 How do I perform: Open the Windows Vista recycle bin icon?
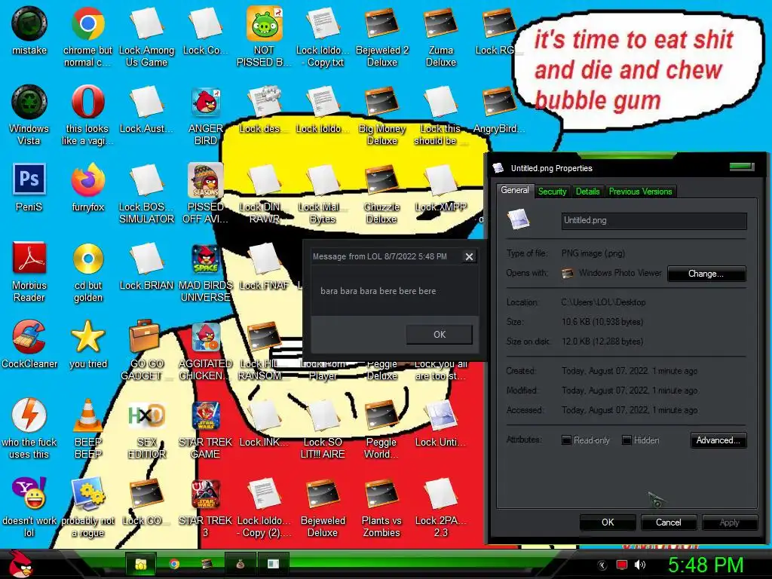pyautogui.click(x=29, y=102)
